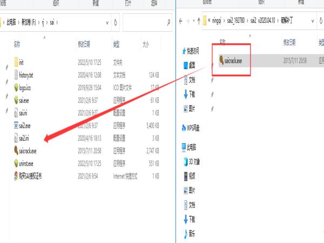Sort right window by 修改日期 column
Viewport: 324px width, 243px height.
click(x=289, y=43)
